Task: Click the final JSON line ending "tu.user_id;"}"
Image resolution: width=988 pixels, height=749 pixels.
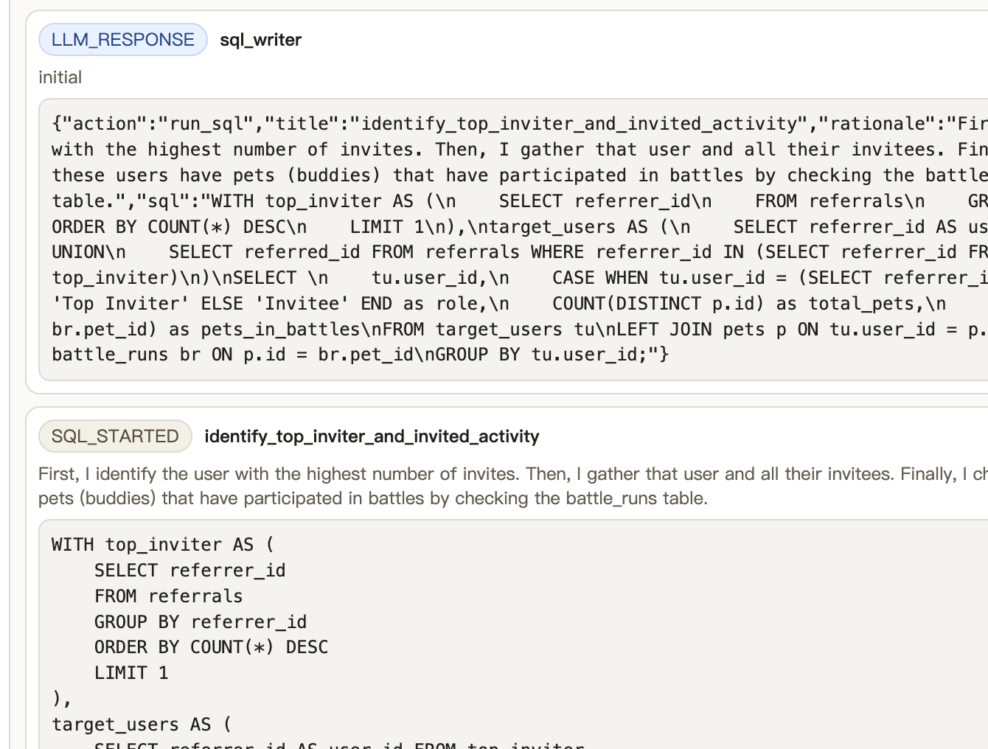Action: 360,355
